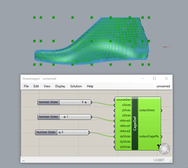
Task: Open the View menu
Action: (47, 86)
